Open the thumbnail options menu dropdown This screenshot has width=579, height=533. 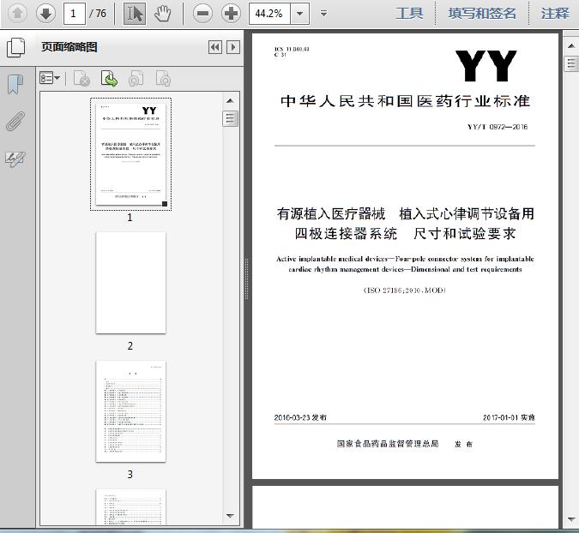click(50, 78)
